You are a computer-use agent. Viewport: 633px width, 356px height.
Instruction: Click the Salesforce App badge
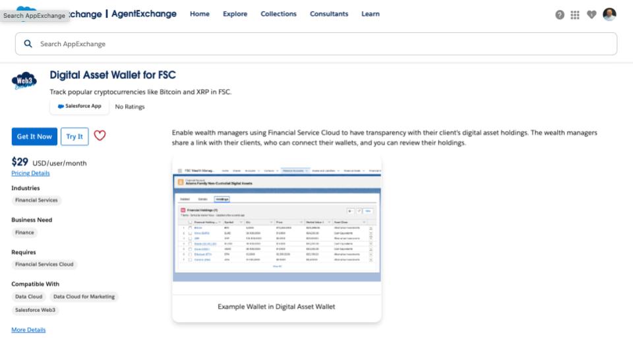[x=80, y=106]
